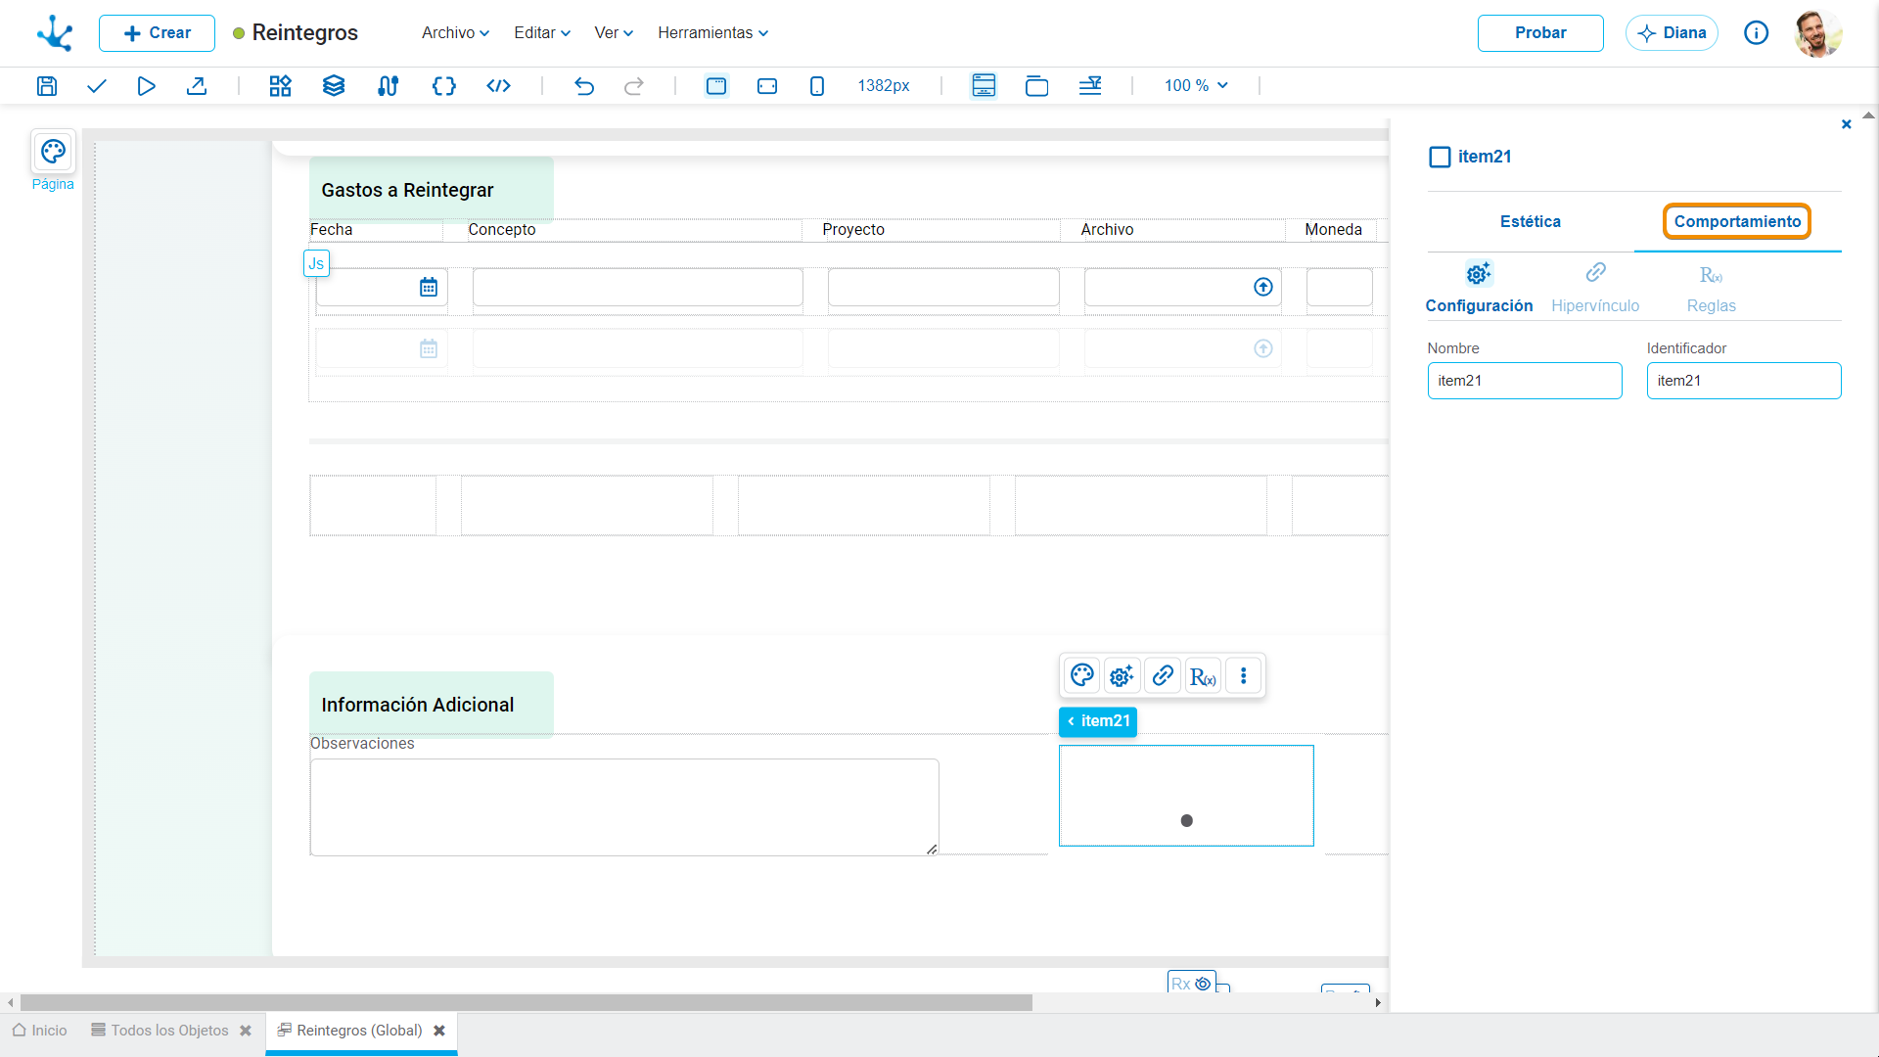Click the Deyel logo icon
This screenshot has height=1057, width=1879.
click(55, 32)
